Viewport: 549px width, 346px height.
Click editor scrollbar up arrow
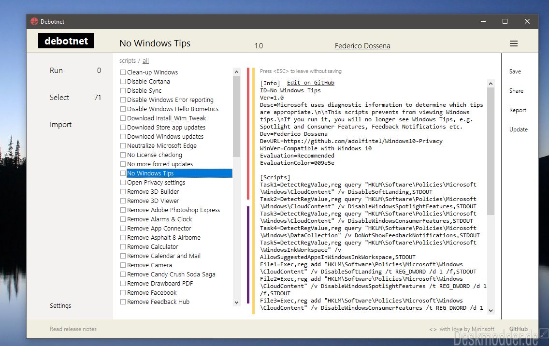coord(491,83)
